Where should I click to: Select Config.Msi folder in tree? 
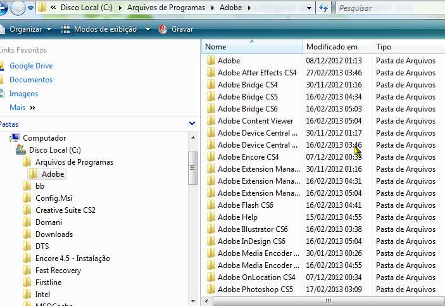coord(54,198)
